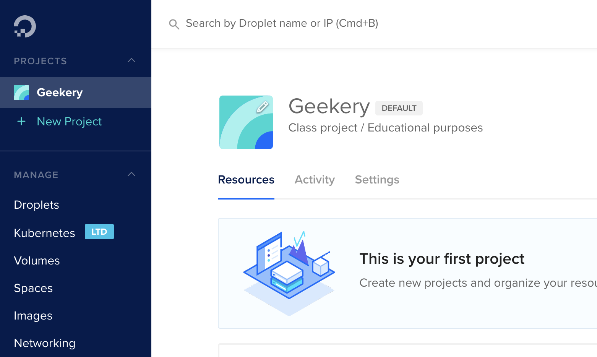Click the DigitalOcean logo icon
Viewport: 597px width, 357px height.
tap(25, 26)
